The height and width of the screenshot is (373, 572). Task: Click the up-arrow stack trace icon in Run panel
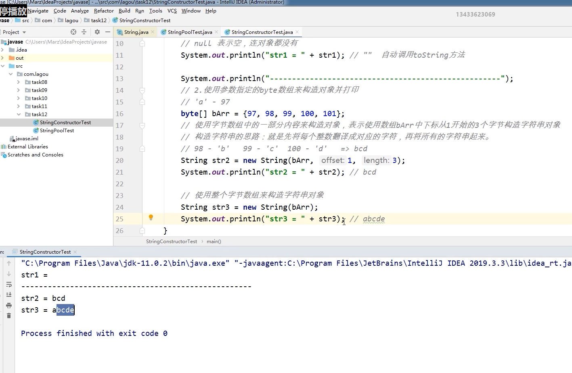[9, 263]
